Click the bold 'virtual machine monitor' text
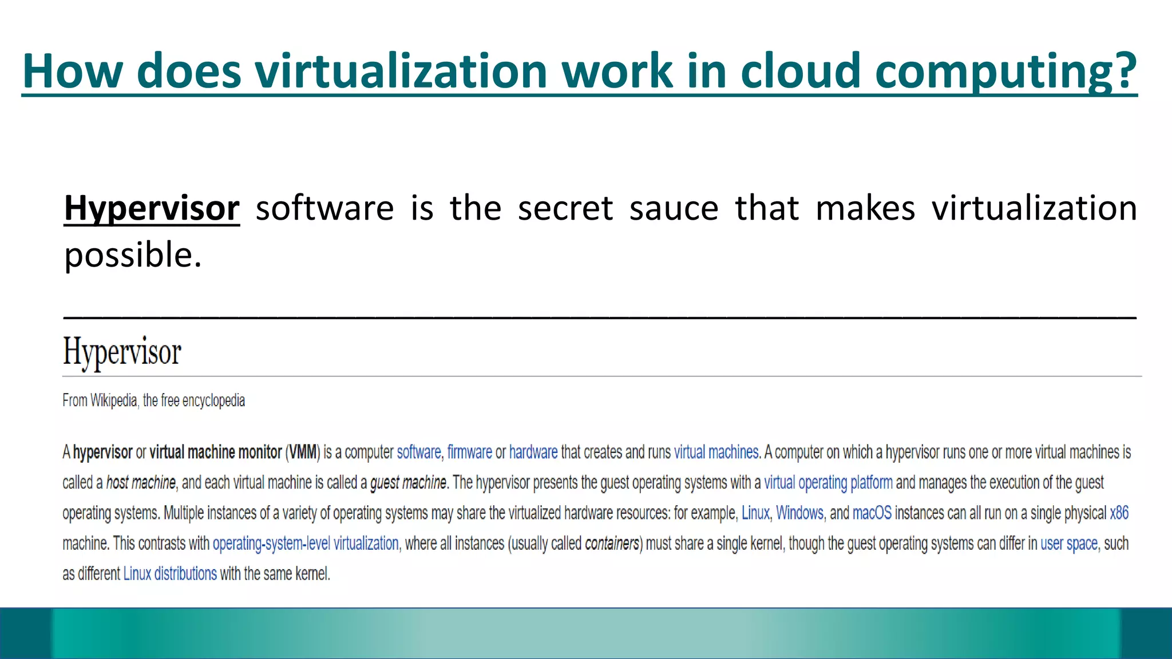The height and width of the screenshot is (659, 1172). coord(216,452)
